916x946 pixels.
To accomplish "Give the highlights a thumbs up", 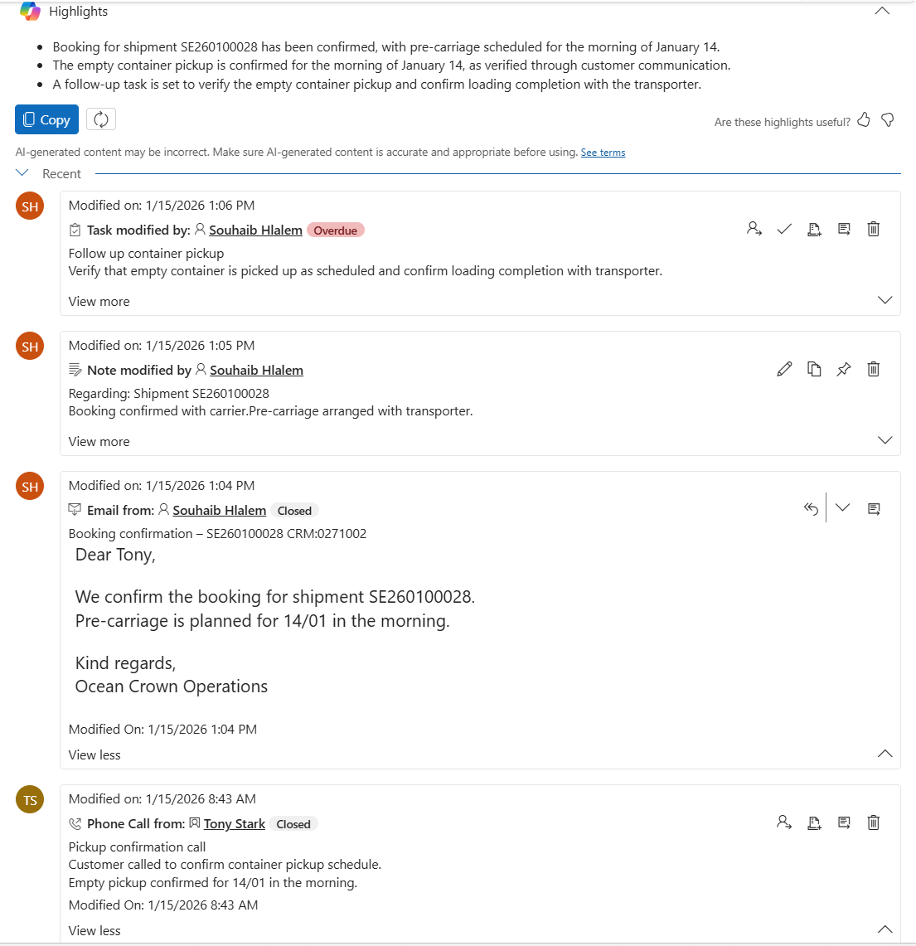I will tap(864, 120).
